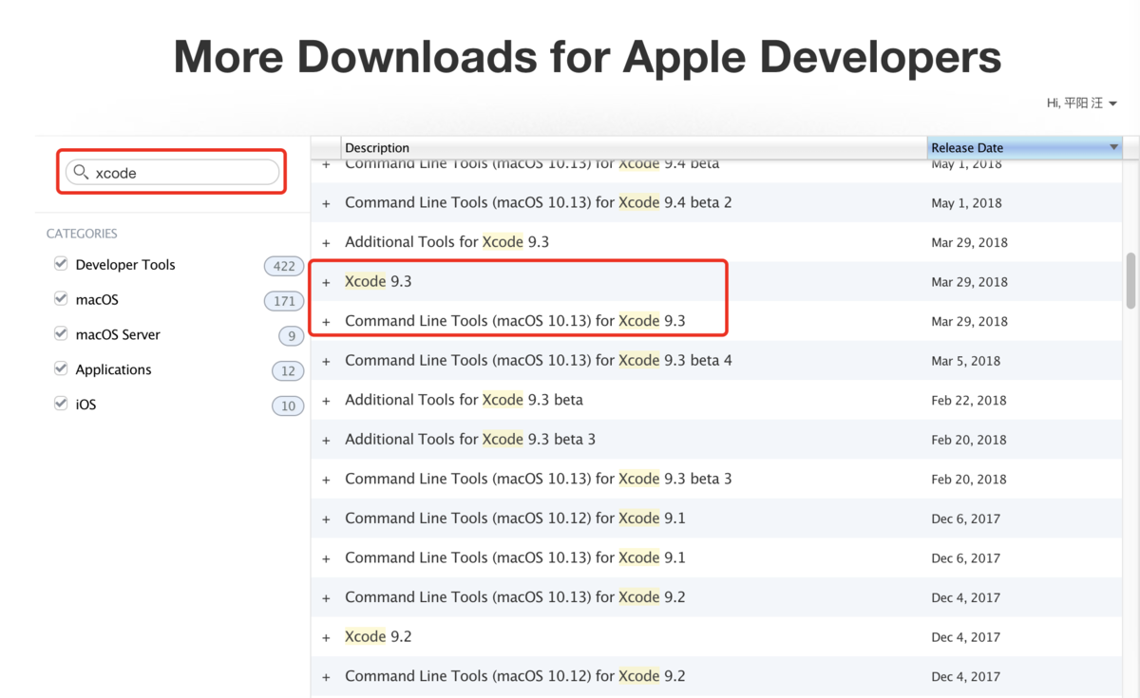Click Command Line Tools (macOS 10.12) for Xcode 9.2
Image resolution: width=1140 pixels, height=698 pixels.
[x=515, y=675]
